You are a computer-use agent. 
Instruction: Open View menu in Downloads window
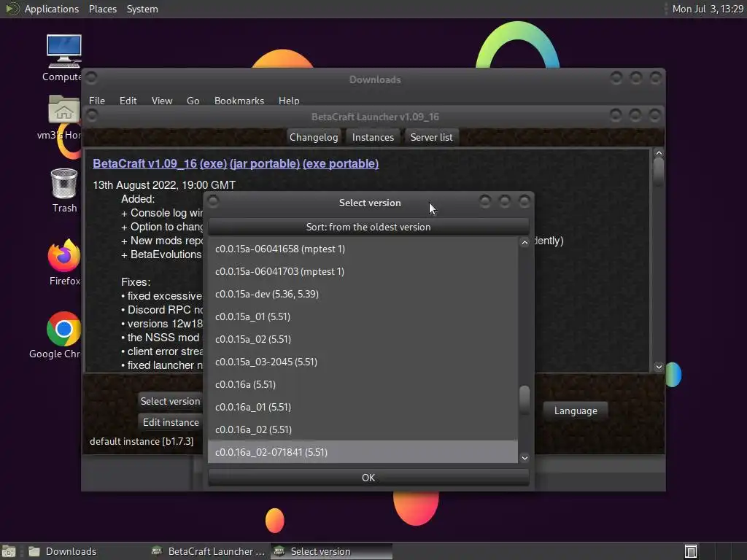click(162, 101)
